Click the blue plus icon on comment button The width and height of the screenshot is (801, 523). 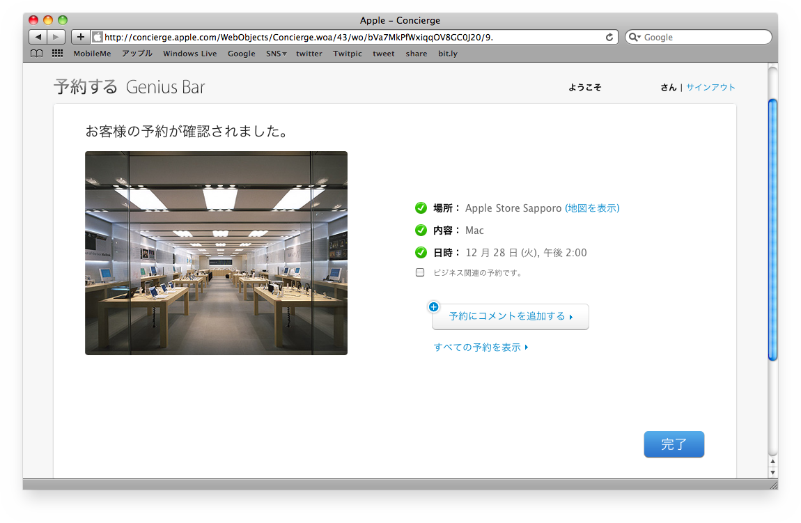pyautogui.click(x=433, y=307)
